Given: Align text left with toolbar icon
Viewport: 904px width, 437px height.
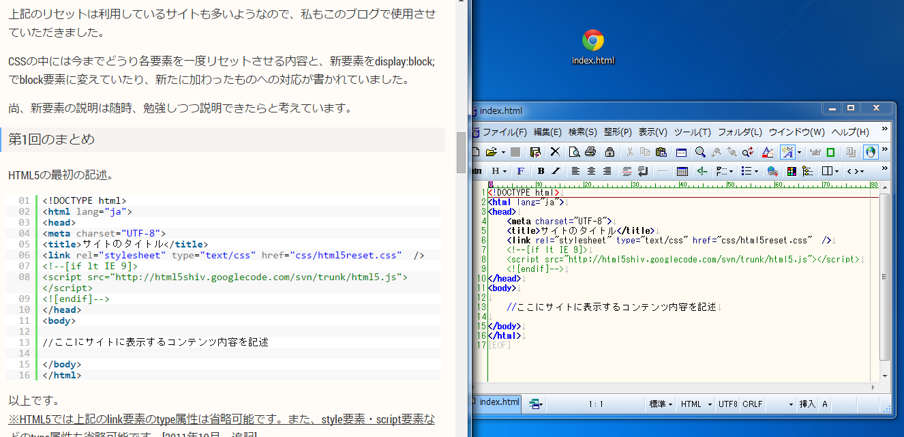Looking at the screenshot, I should point(575,171).
